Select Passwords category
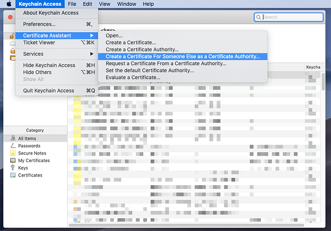This screenshot has width=331, height=231. tap(35, 146)
